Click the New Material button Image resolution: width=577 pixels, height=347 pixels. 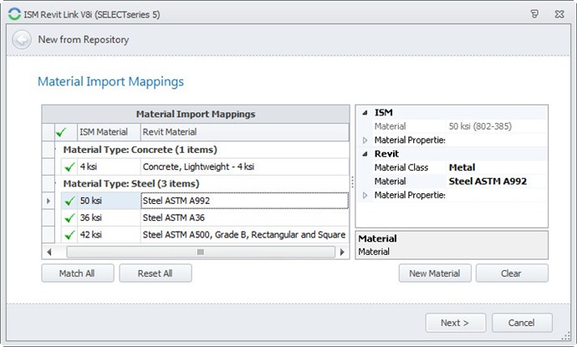click(435, 273)
